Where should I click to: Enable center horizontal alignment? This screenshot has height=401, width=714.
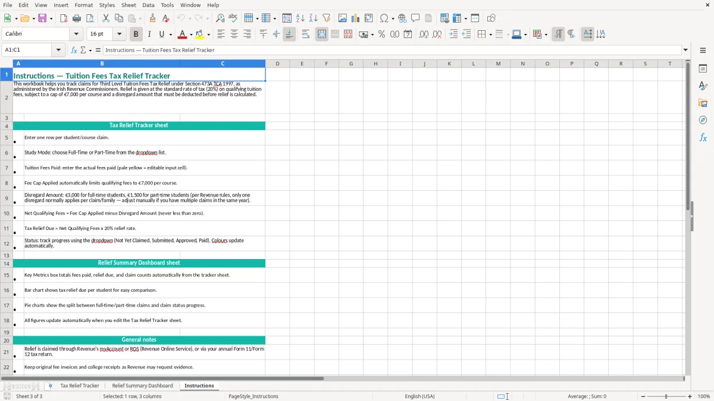click(234, 34)
